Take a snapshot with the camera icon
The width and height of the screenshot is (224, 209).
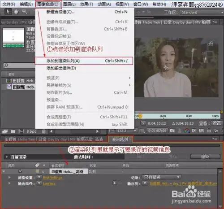click(x=172, y=131)
